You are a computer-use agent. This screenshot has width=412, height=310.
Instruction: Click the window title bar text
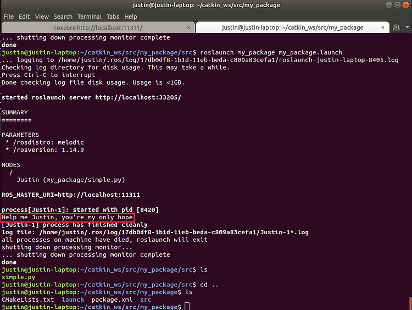pyautogui.click(x=206, y=5)
